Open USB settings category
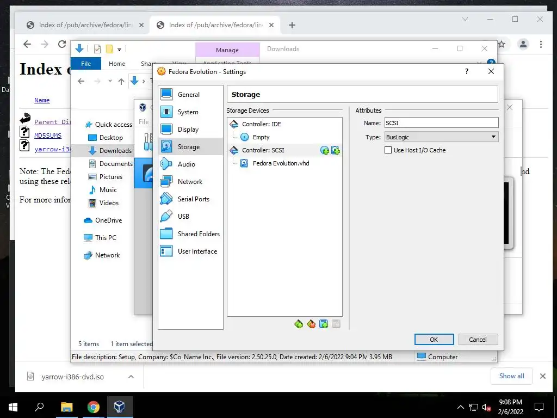The image size is (557, 418). pyautogui.click(x=190, y=216)
